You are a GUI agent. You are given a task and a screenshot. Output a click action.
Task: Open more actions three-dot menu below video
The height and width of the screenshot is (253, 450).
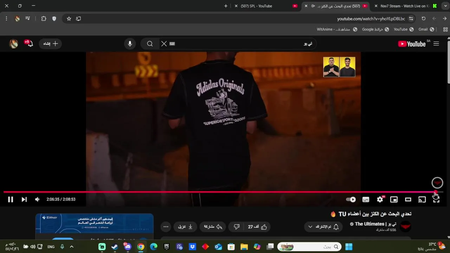(x=166, y=227)
